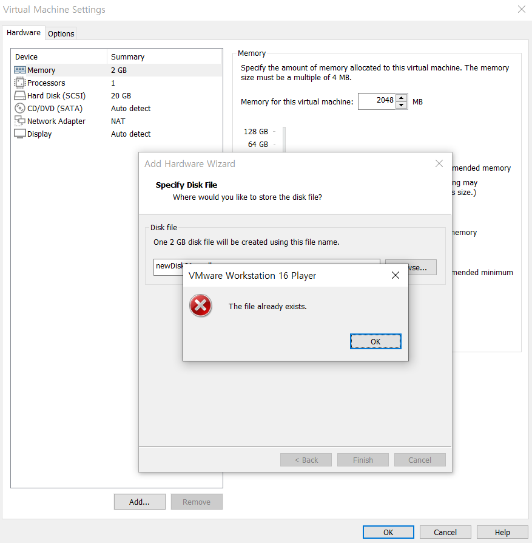Confirm the file already exists error with OK

(x=375, y=341)
